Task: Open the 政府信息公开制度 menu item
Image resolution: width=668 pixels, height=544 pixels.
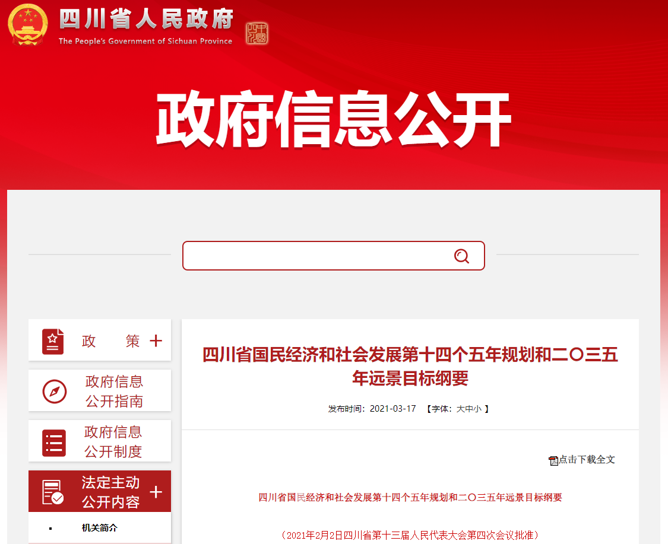Action: click(x=113, y=442)
